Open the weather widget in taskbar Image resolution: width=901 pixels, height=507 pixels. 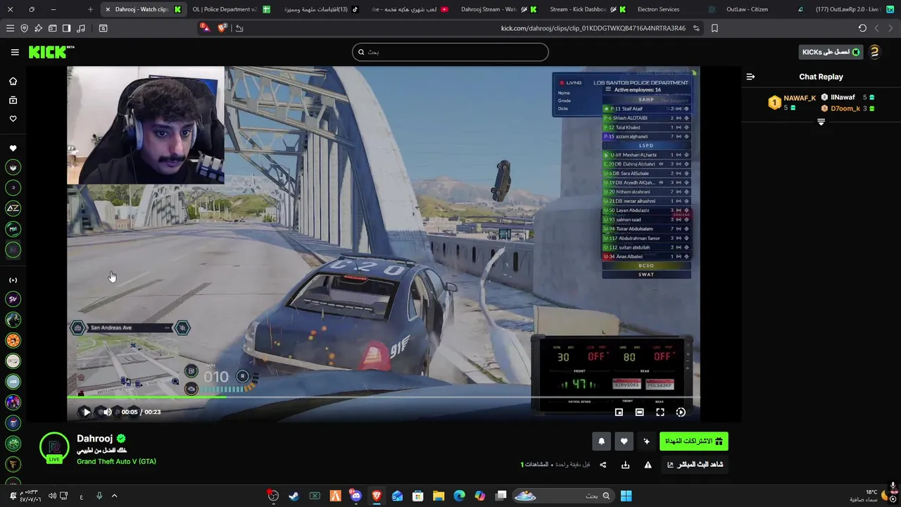point(870,496)
